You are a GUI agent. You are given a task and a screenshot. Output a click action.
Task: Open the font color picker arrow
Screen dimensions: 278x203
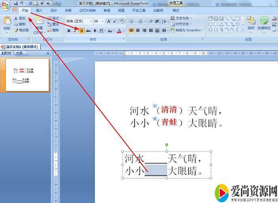124,31
